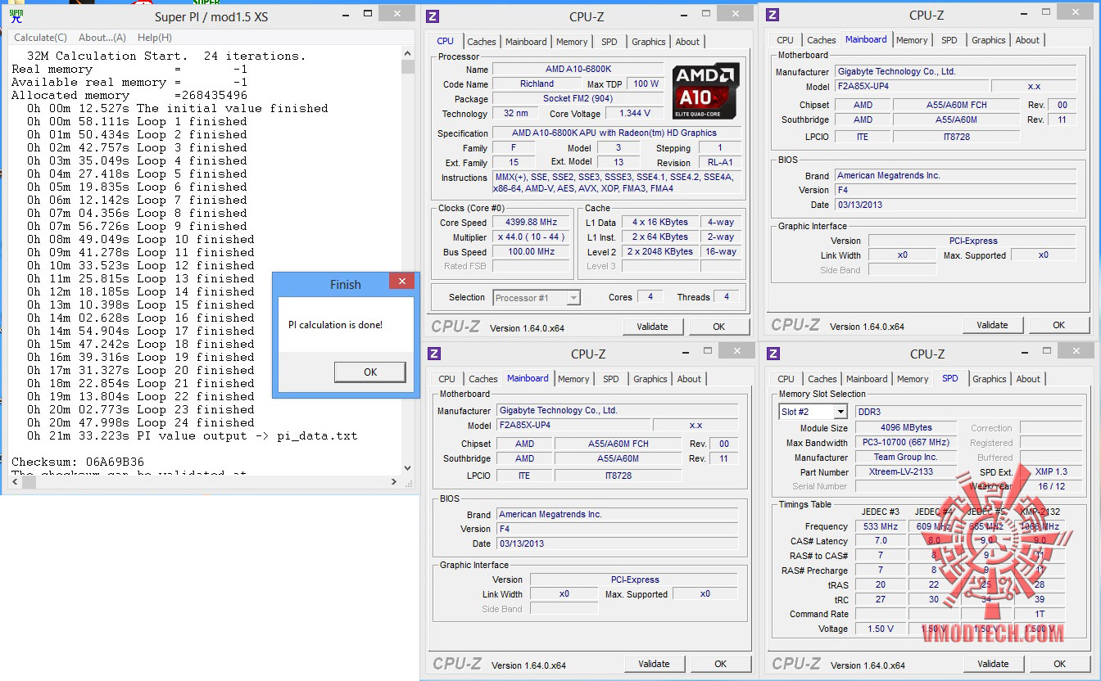The height and width of the screenshot is (681, 1101).
Task: Confirm the Finish dialog with OK
Action: point(370,372)
